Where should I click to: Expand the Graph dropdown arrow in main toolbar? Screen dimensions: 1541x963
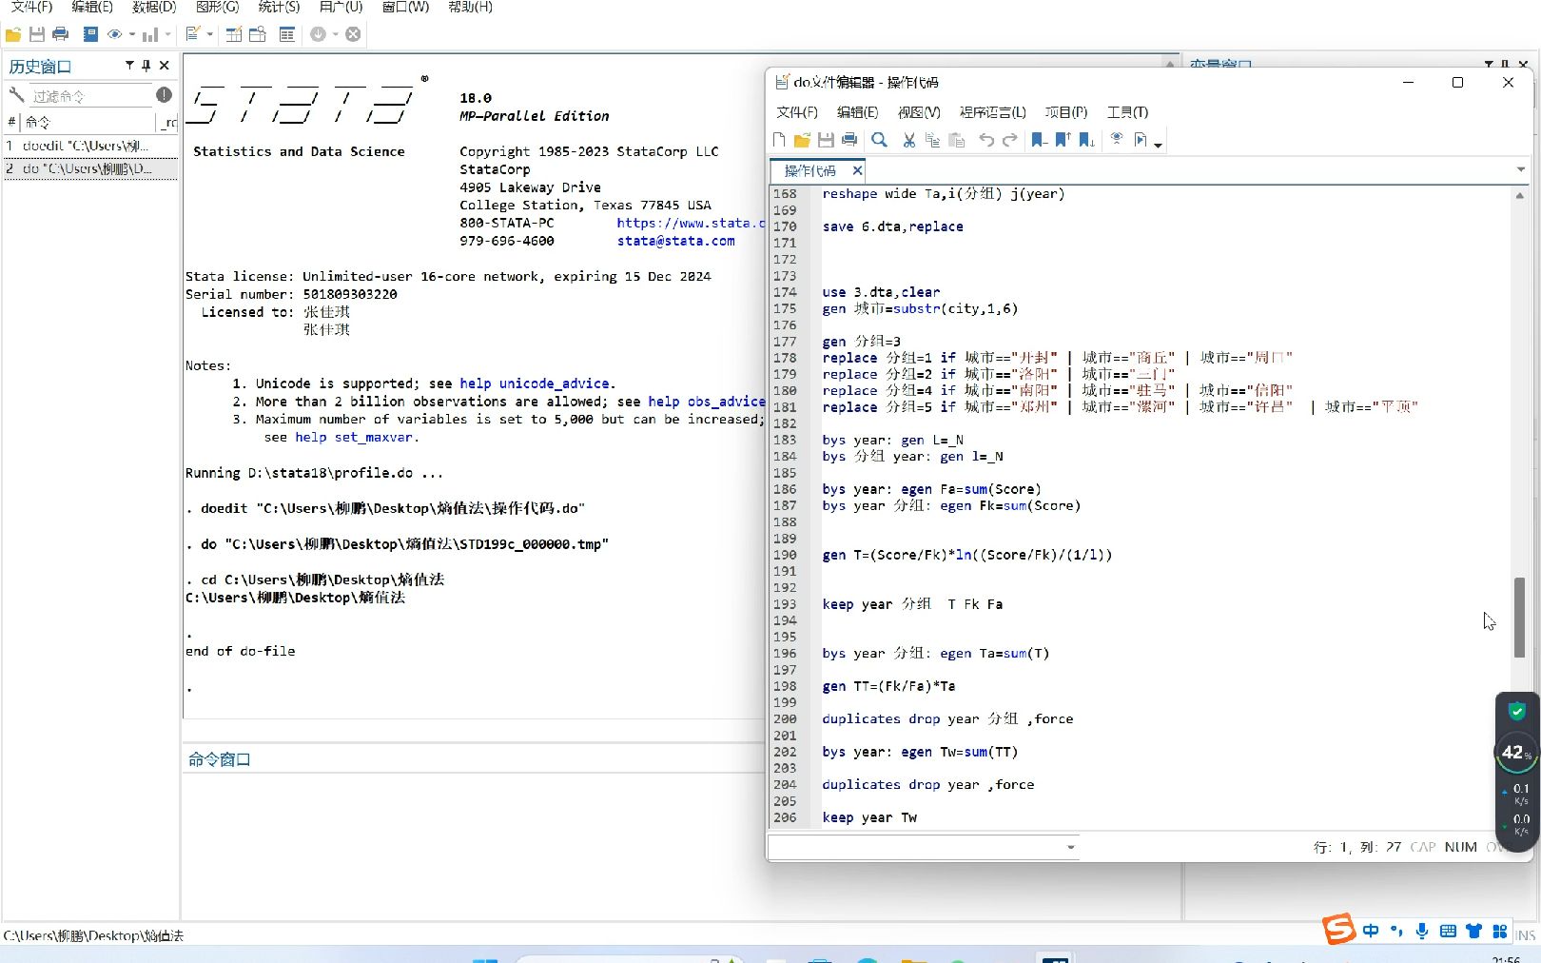pos(167,34)
